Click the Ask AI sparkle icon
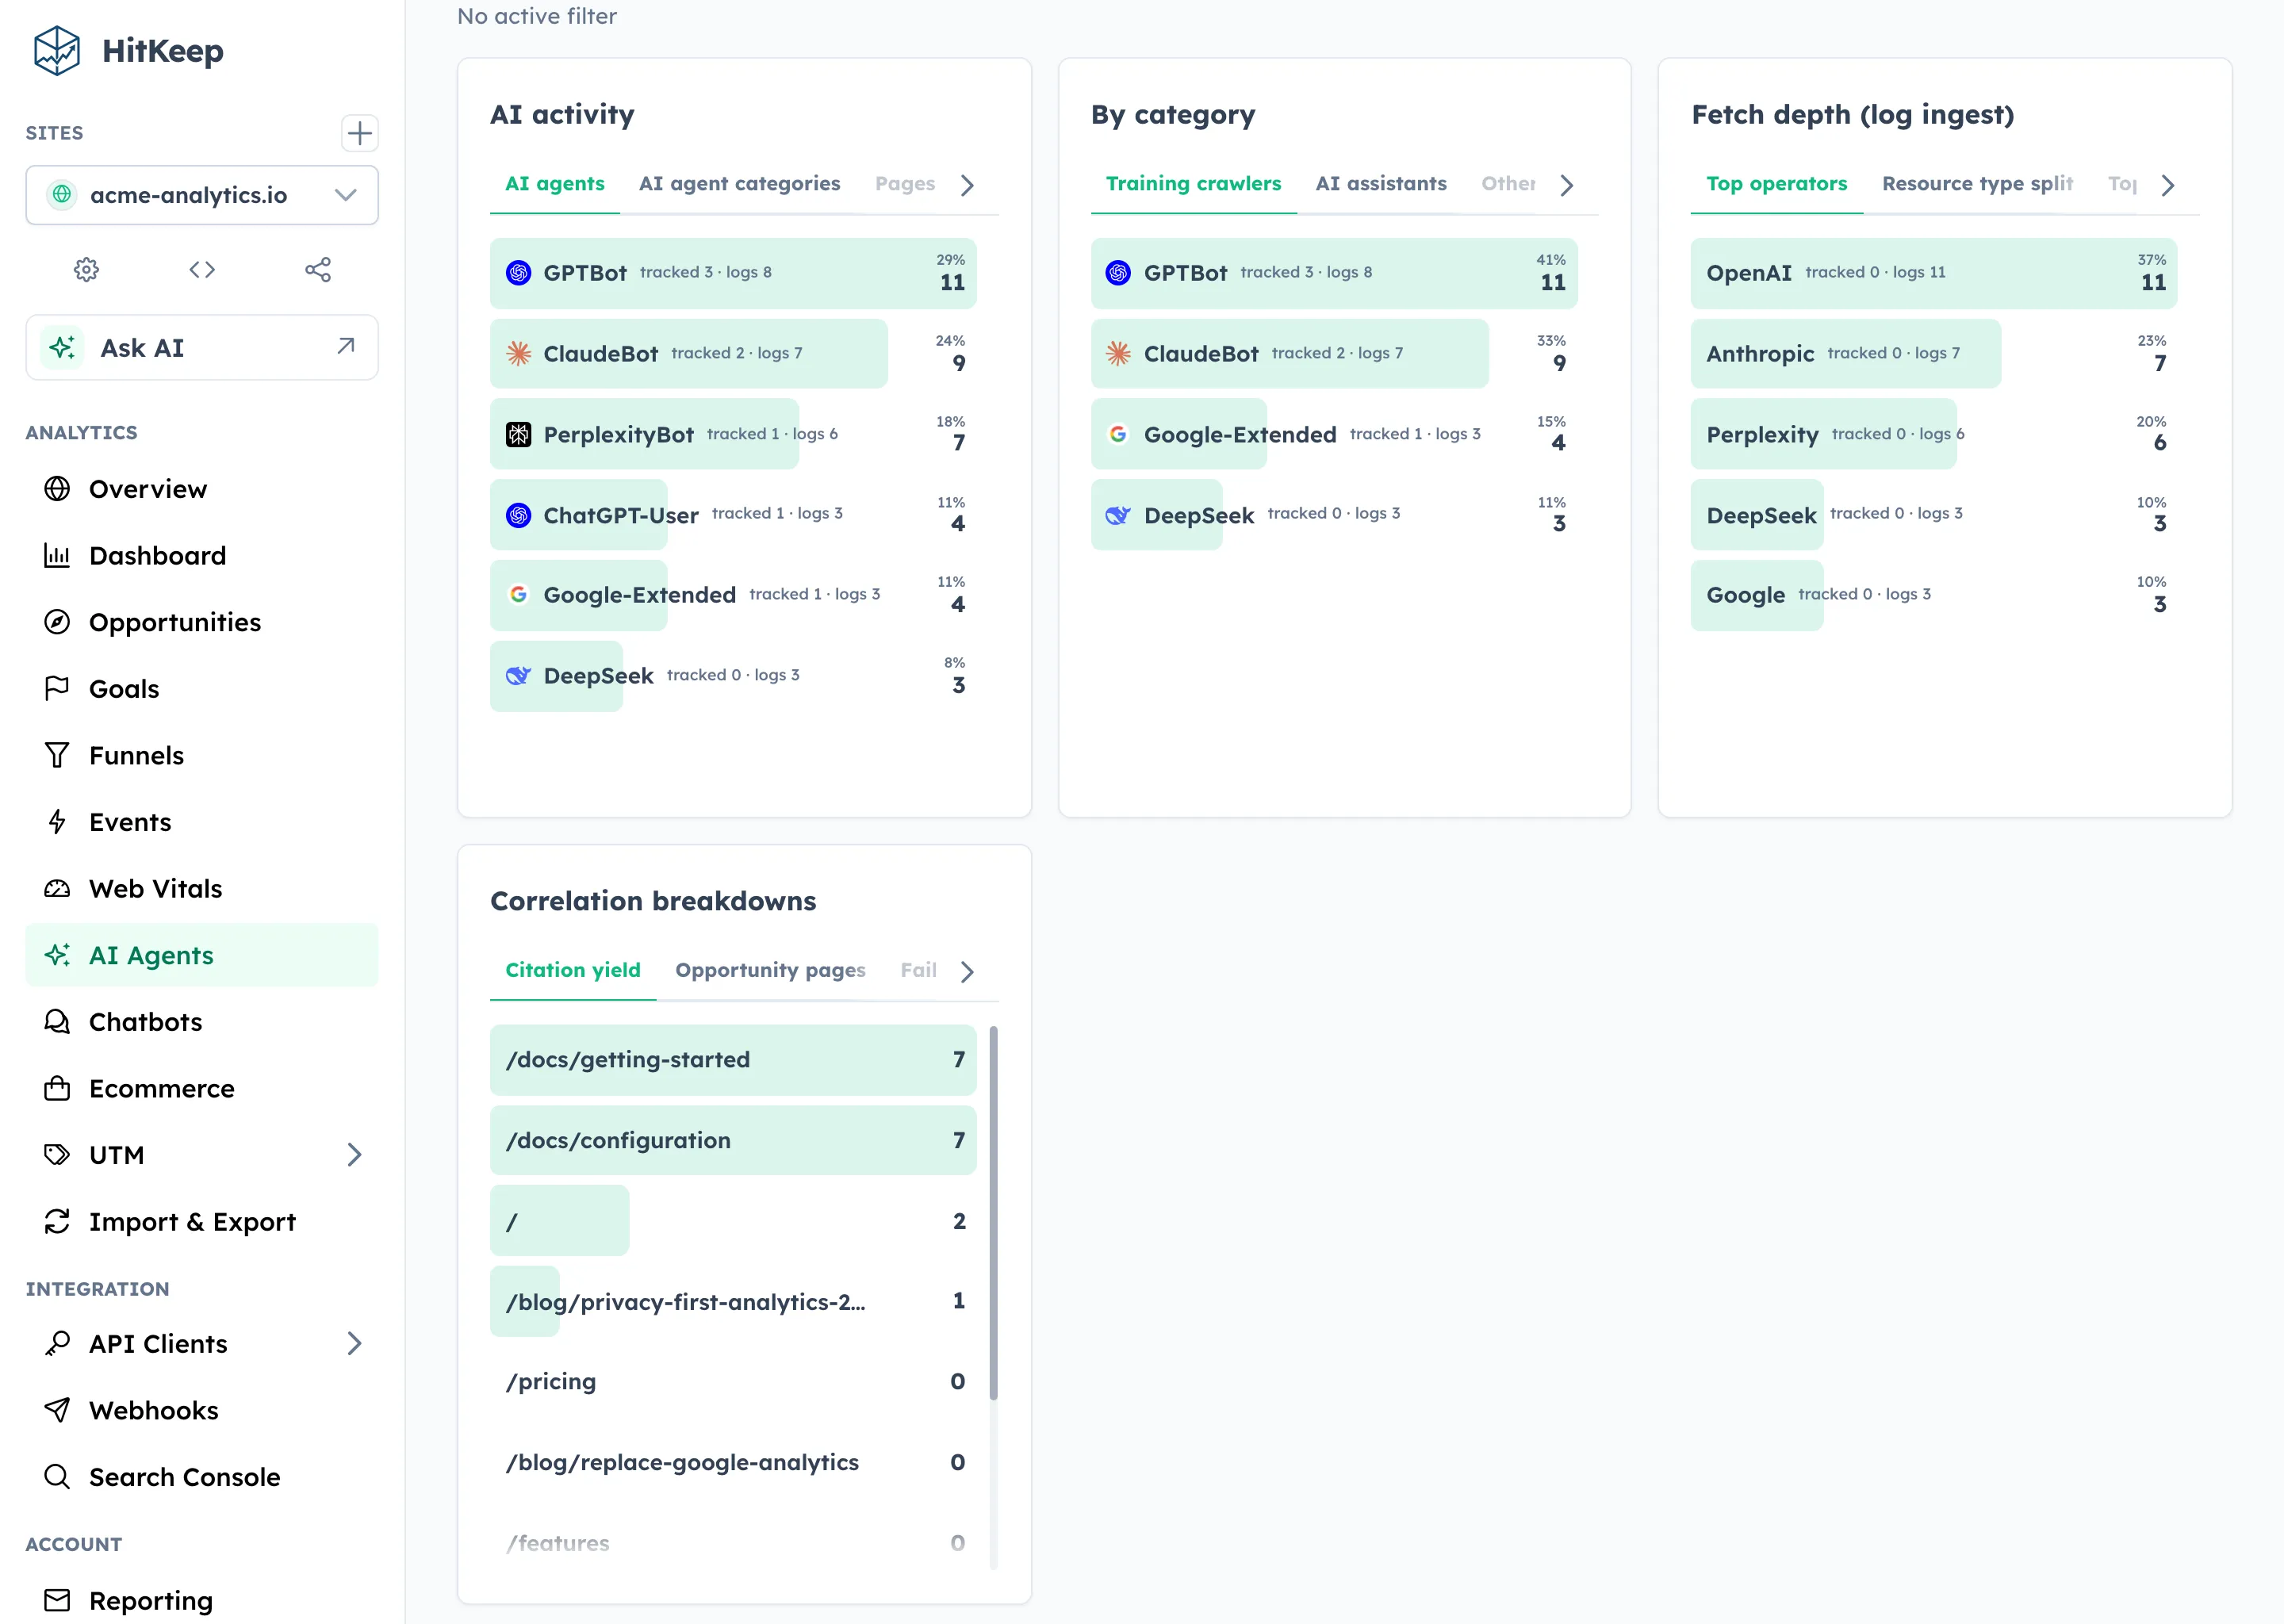Screen dimensions: 2284x1624 point(62,347)
